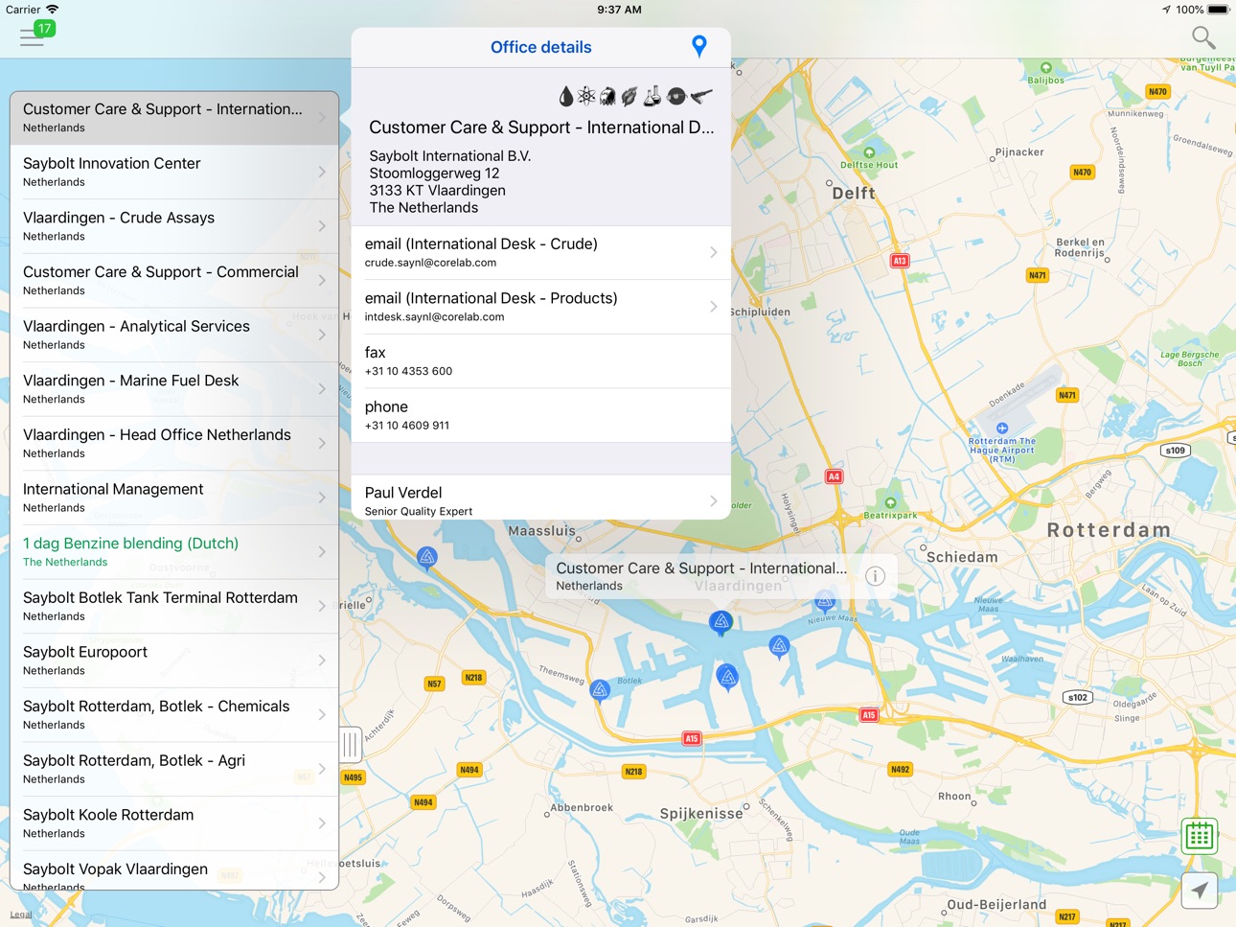Tap the fax number +31 10 4353 600
Viewport: 1236px width, 927px height.
pyautogui.click(x=408, y=371)
